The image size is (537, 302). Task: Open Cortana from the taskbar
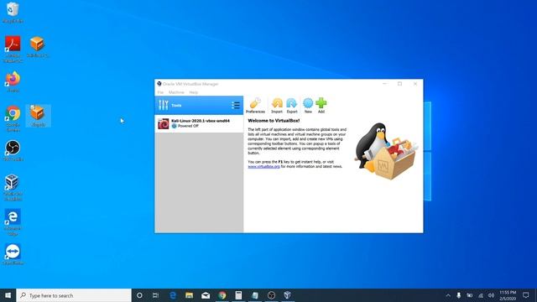point(139,295)
